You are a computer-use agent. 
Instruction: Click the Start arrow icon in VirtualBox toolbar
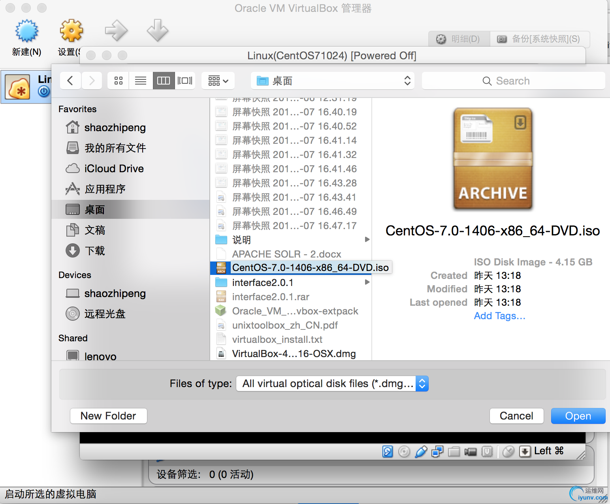coord(116,31)
